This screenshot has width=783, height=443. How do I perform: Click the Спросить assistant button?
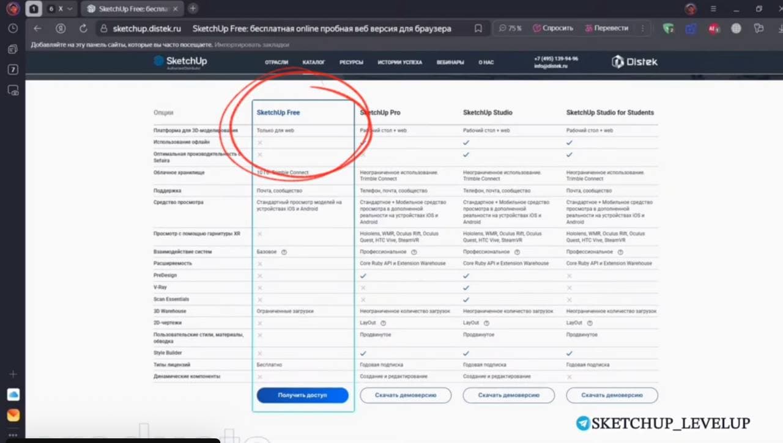552,28
